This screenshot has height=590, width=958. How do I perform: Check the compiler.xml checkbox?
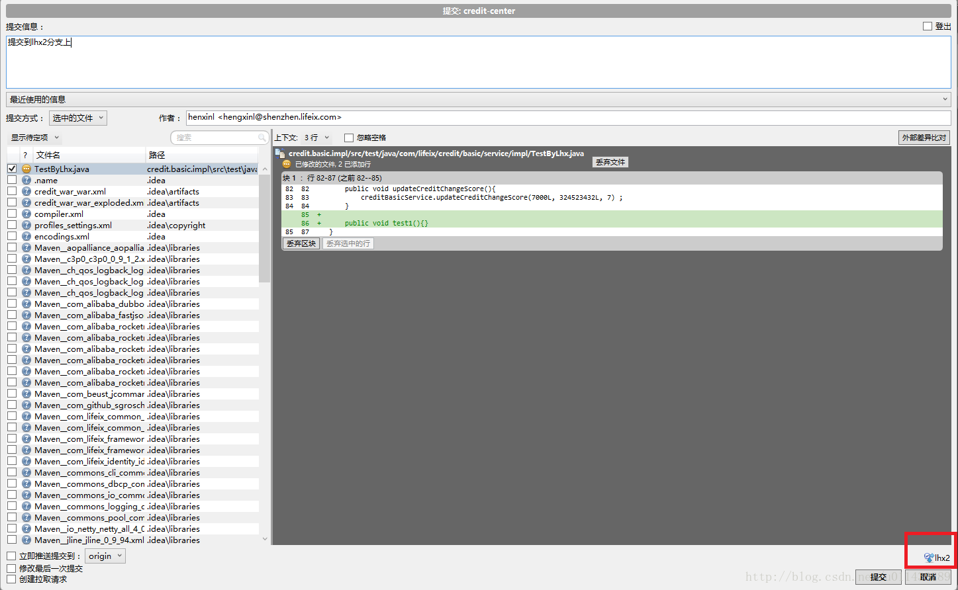[12, 214]
